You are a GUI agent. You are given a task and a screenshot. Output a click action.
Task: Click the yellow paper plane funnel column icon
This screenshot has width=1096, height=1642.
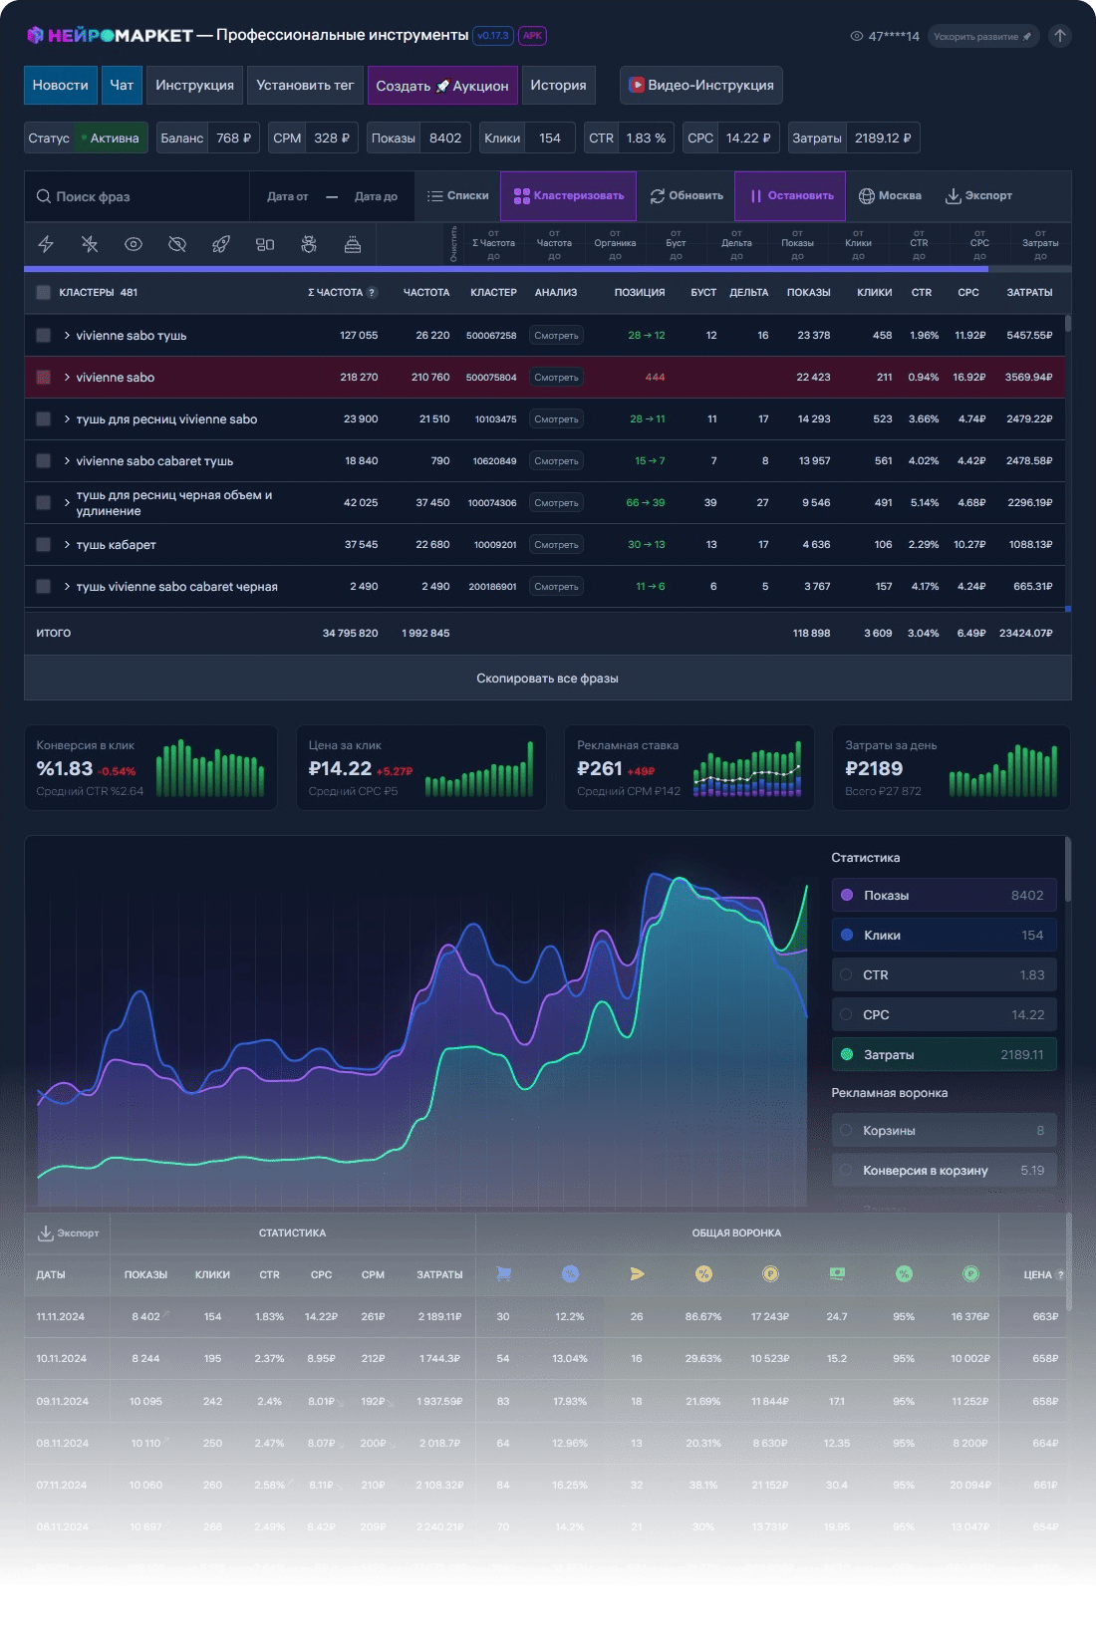point(637,1273)
